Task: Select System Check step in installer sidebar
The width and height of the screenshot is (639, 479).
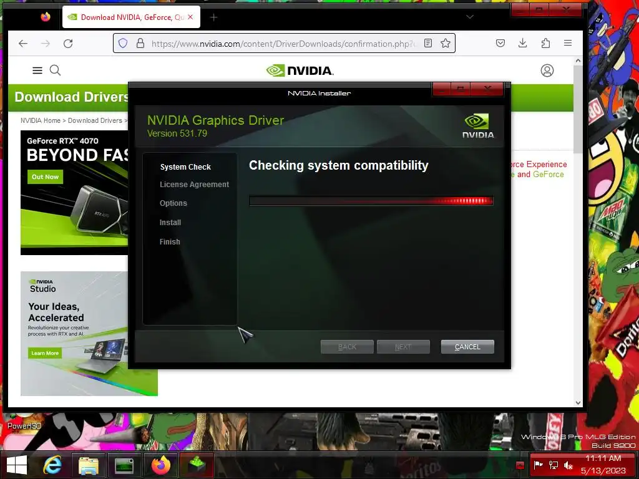Action: coord(185,167)
